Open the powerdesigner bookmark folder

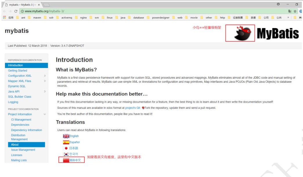[x=158, y=18]
